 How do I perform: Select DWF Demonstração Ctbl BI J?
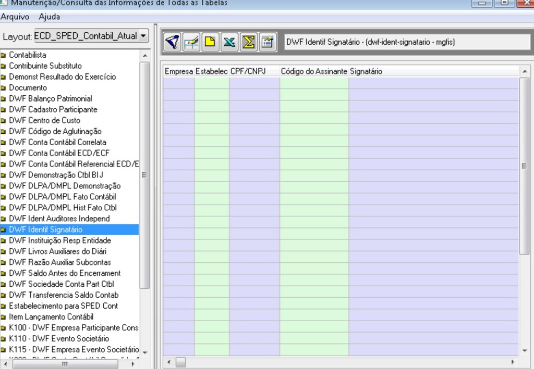point(56,175)
